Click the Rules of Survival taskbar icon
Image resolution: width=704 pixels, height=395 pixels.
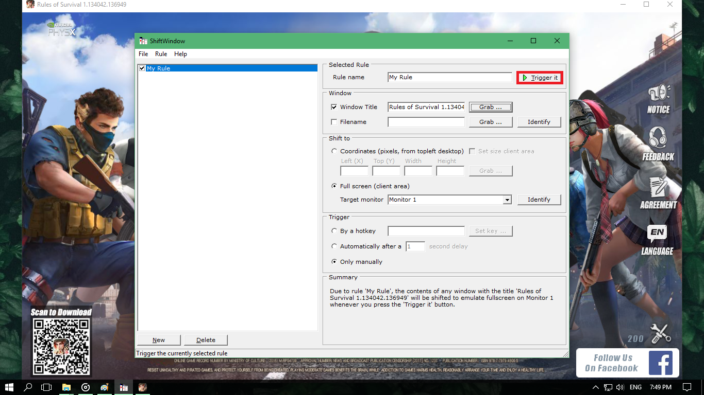coord(143,387)
